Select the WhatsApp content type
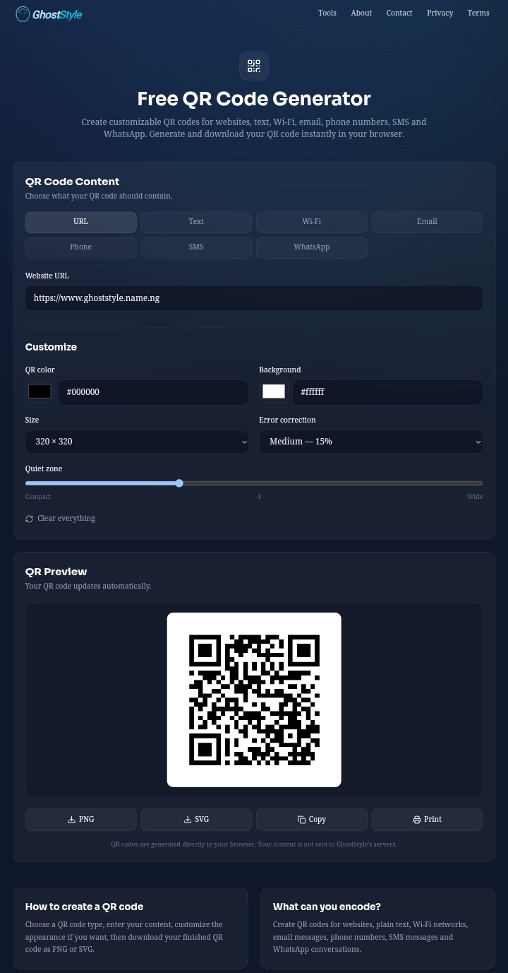 pos(312,247)
